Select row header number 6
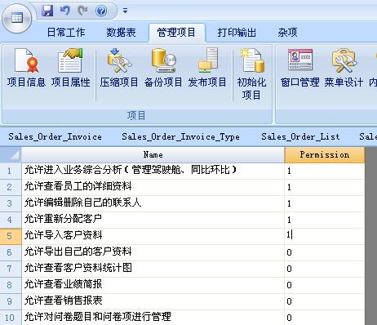 (11, 252)
